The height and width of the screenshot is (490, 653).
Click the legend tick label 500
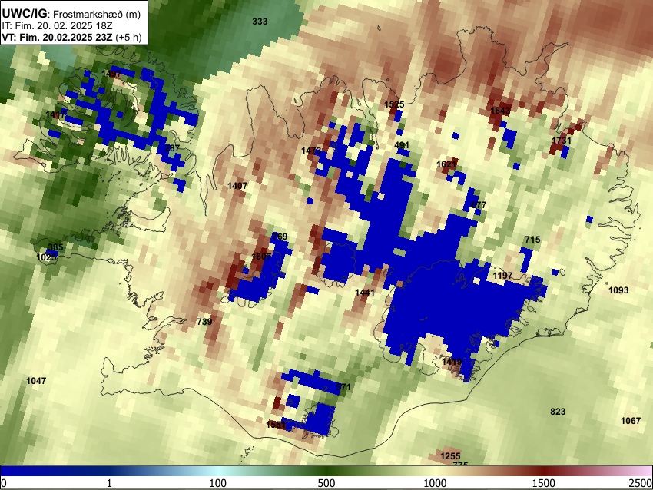pyautogui.click(x=326, y=483)
